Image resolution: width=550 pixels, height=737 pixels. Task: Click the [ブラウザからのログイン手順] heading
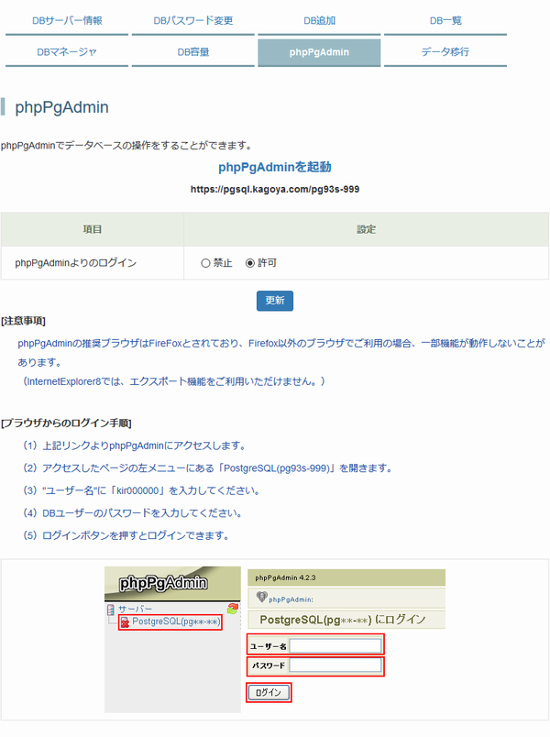pos(66,423)
